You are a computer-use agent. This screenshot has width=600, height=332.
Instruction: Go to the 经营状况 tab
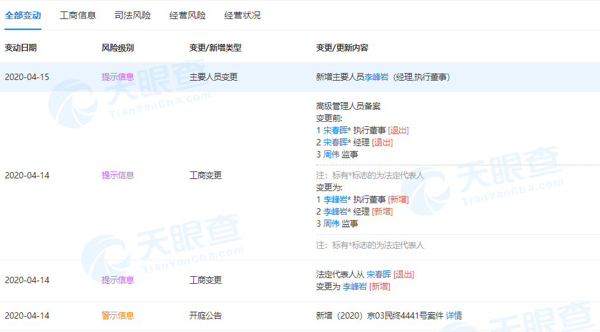click(x=242, y=15)
